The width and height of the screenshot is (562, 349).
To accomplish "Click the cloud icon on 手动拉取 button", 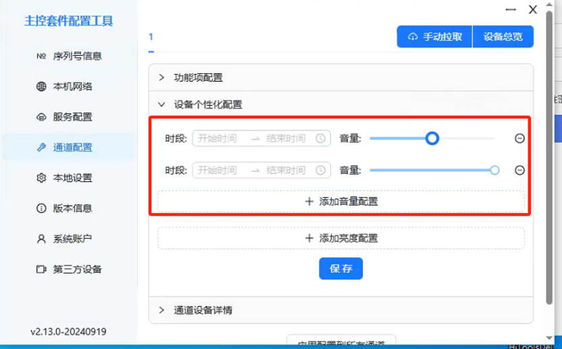I will click(x=413, y=37).
